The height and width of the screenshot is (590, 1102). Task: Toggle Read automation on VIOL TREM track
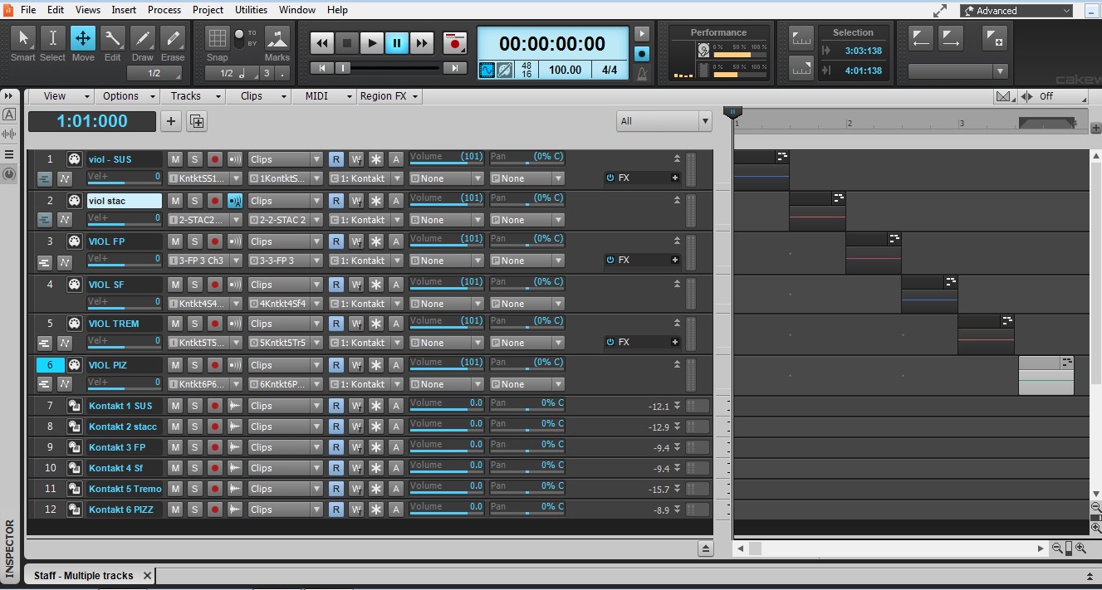tap(335, 324)
